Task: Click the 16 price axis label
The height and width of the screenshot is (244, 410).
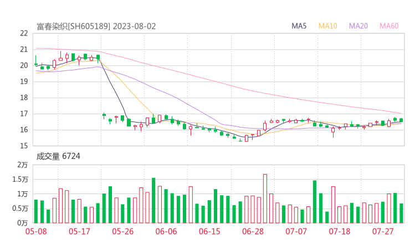Action: (24, 130)
